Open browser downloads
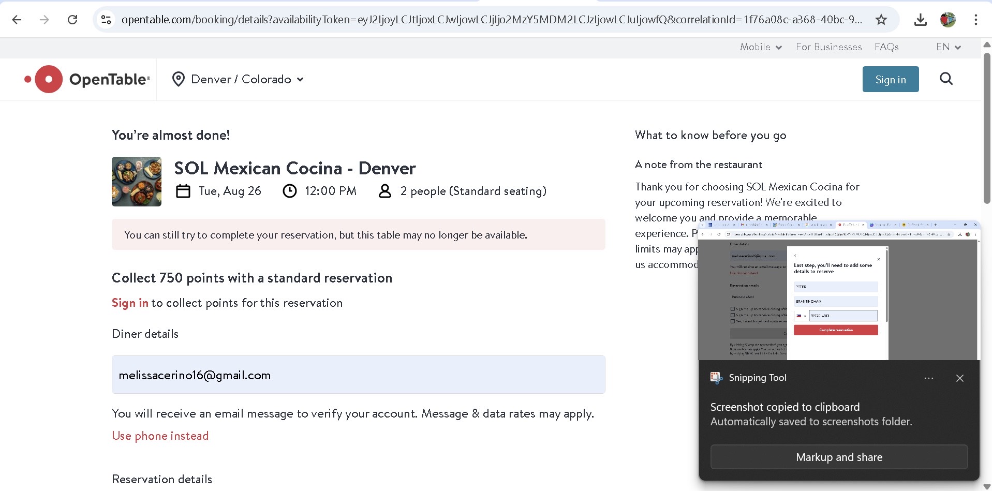 (920, 20)
